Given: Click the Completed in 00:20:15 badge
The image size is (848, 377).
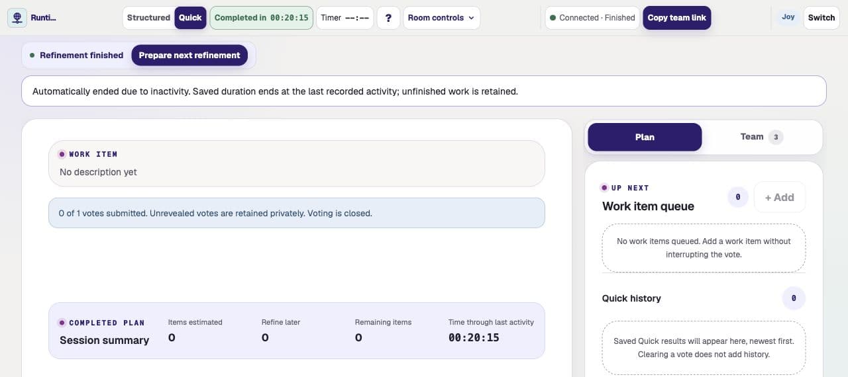Looking at the screenshot, I should point(262,18).
